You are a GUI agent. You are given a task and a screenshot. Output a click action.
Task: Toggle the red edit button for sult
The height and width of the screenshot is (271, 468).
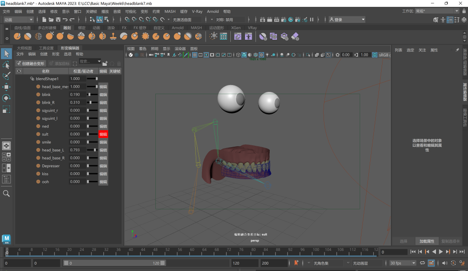point(103,134)
